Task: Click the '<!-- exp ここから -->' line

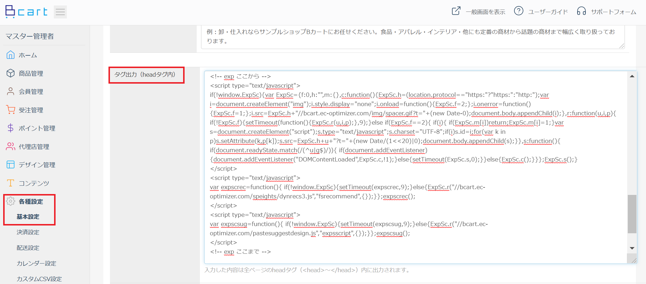Action: (240, 76)
